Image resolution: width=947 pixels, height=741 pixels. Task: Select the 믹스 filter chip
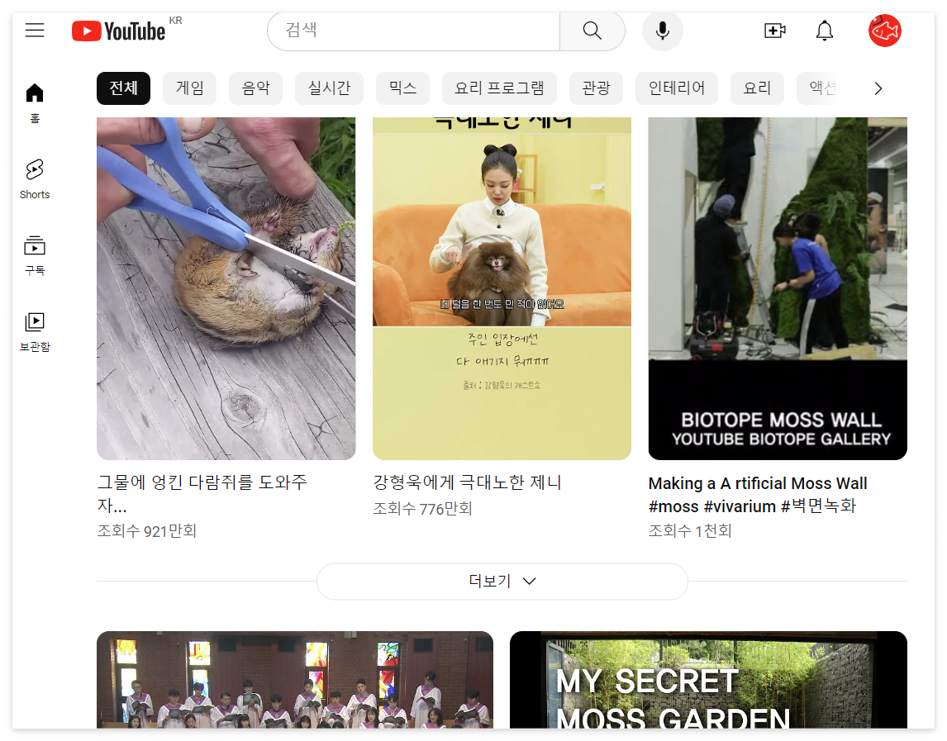click(x=402, y=88)
